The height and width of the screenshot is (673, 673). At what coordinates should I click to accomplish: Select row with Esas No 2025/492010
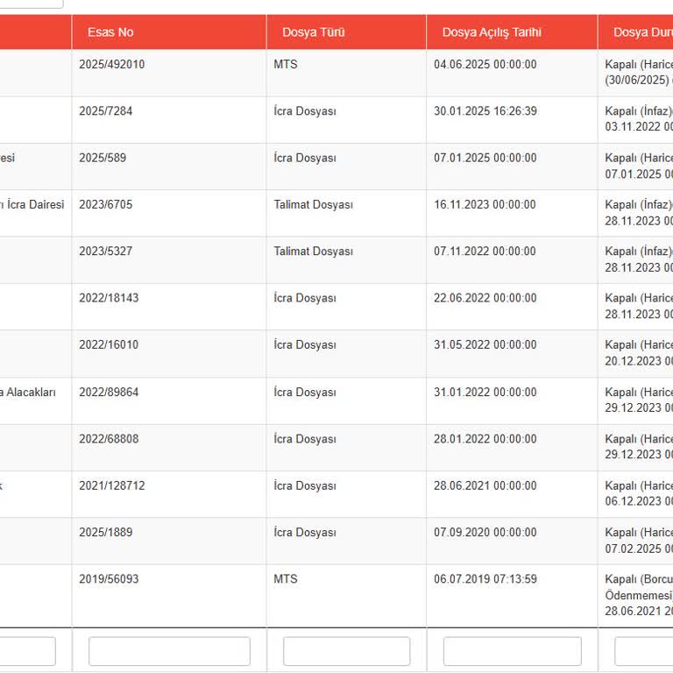[336, 73]
